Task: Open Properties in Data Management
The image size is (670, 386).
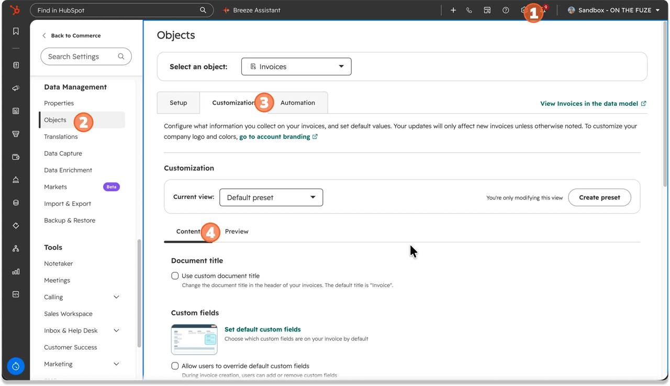Action: (x=59, y=103)
